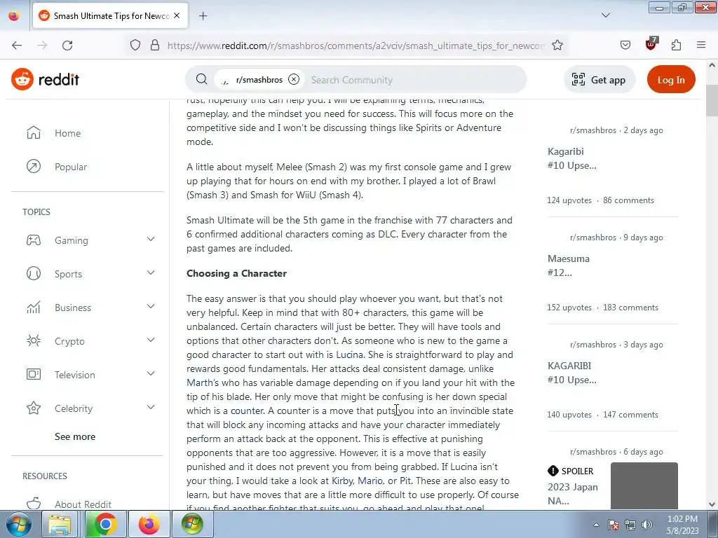
Task: Expand the Celebrity topic chevron
Action: click(151, 408)
